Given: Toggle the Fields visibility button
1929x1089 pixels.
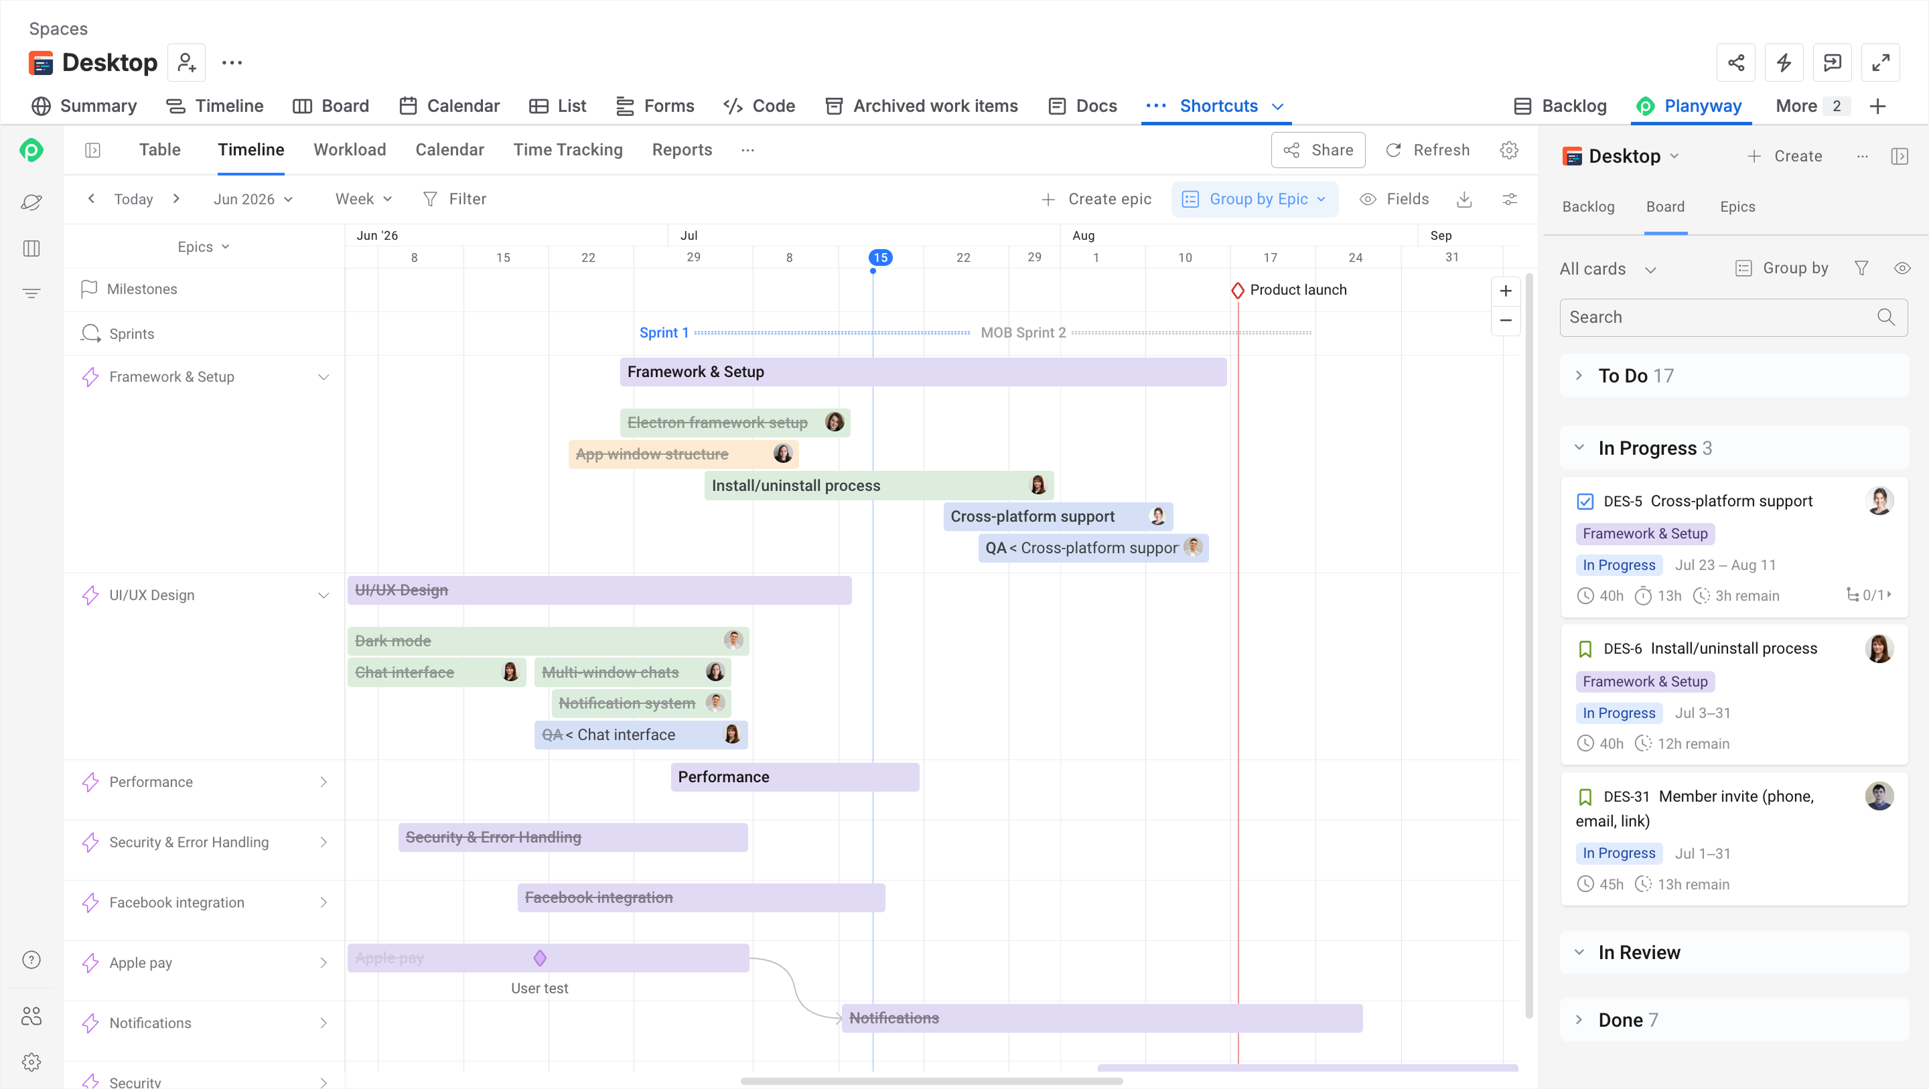Looking at the screenshot, I should coord(1394,199).
